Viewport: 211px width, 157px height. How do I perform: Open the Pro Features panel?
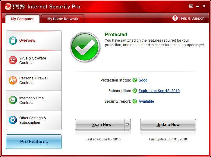34,142
